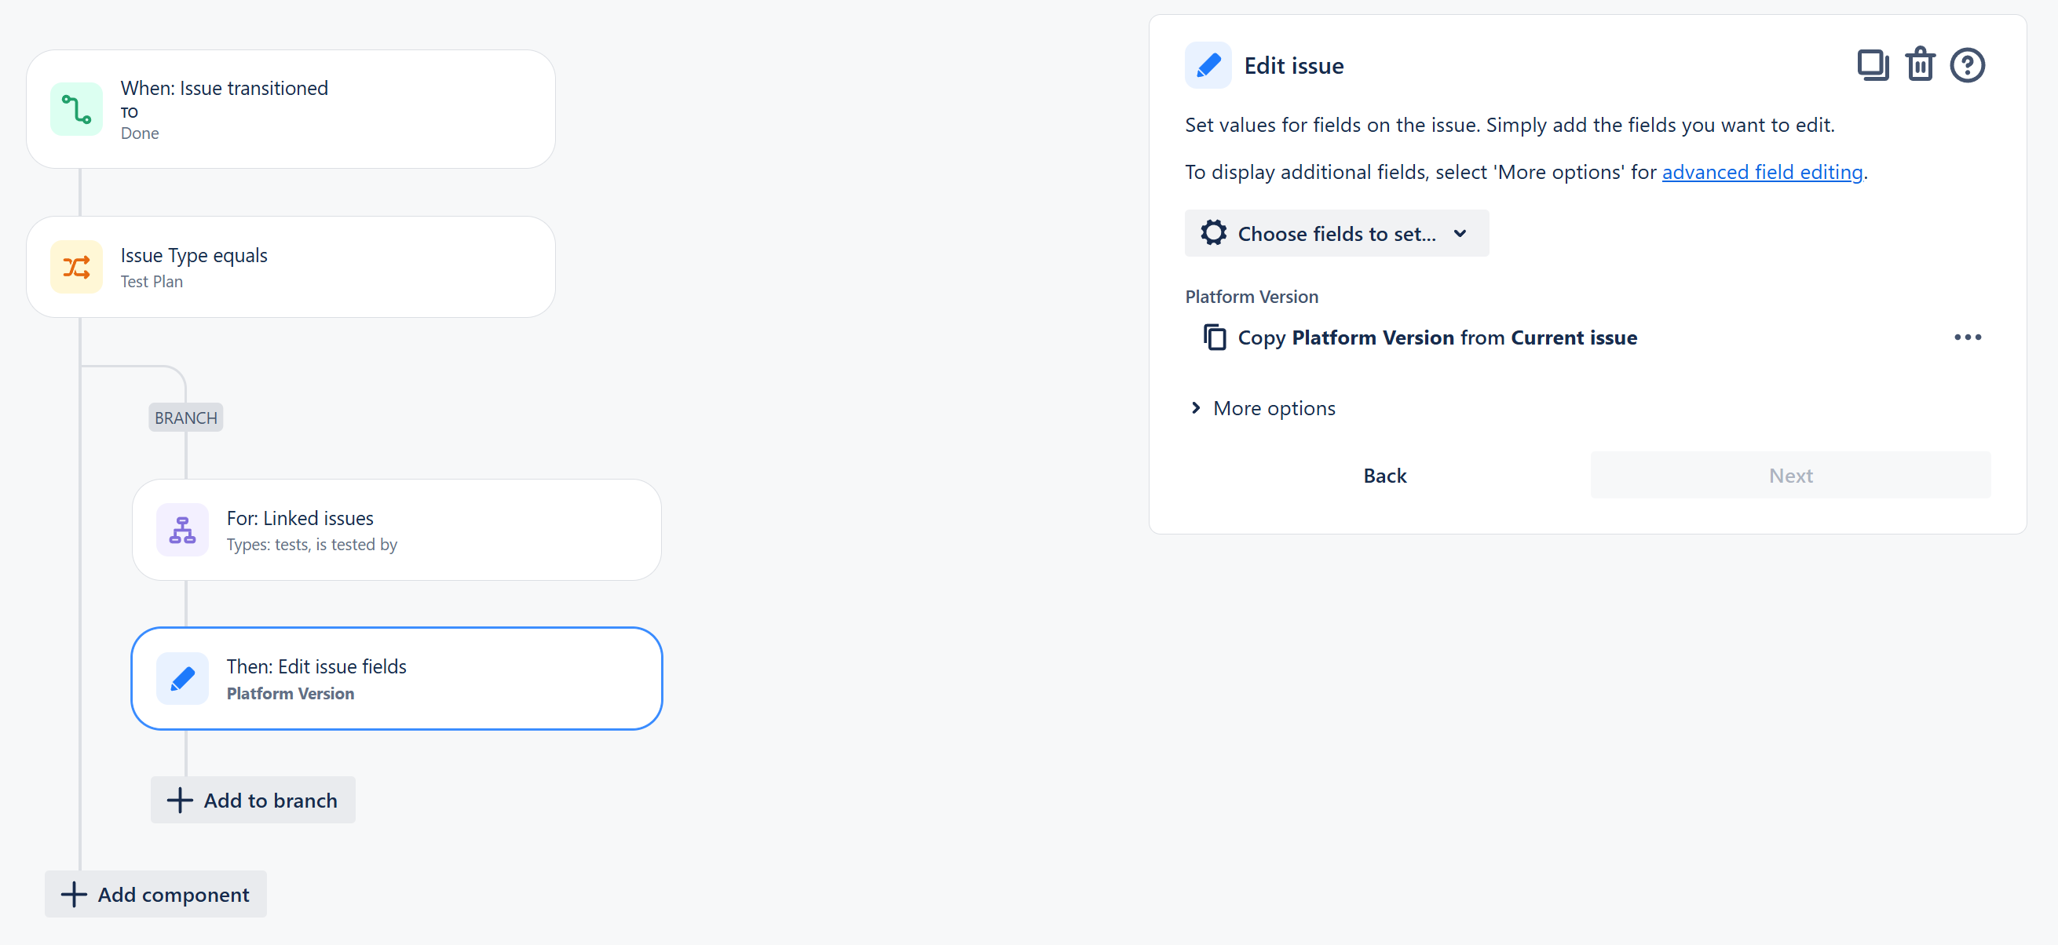
Task: Click the orange shuffle condition icon
Action: pyautogui.click(x=76, y=267)
